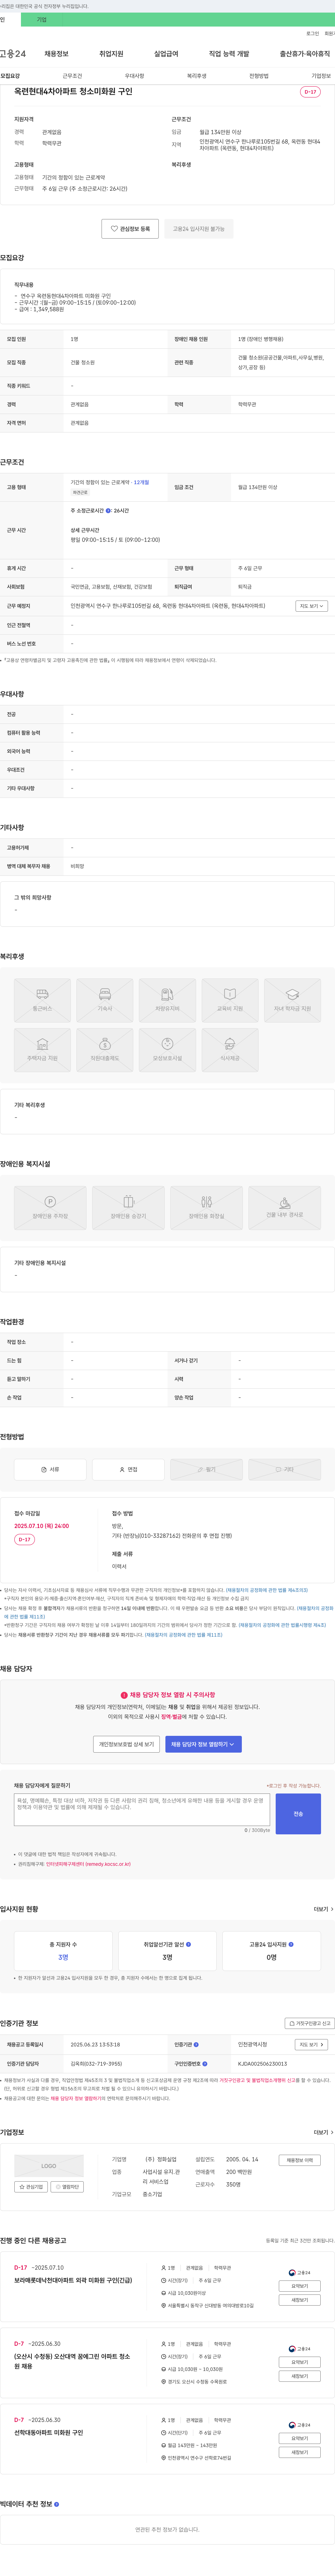The height and width of the screenshot is (2576, 335).
Task: Open the remedy.kocsc.or.kr link
Action: [88, 1864]
